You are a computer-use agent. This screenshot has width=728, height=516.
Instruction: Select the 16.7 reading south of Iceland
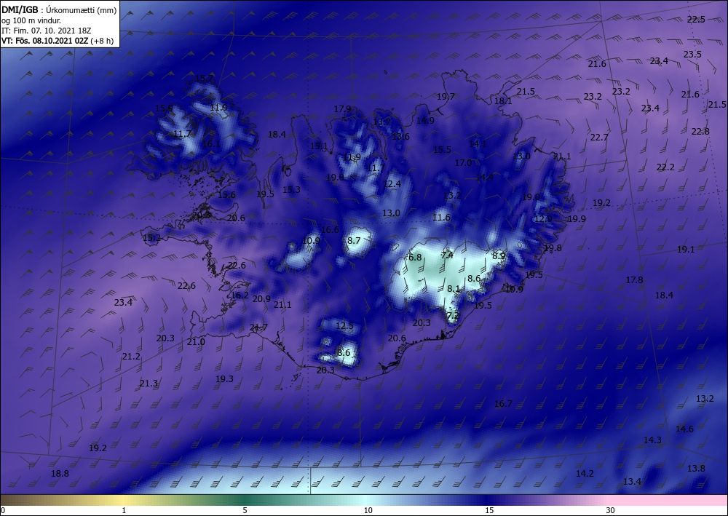(x=503, y=404)
